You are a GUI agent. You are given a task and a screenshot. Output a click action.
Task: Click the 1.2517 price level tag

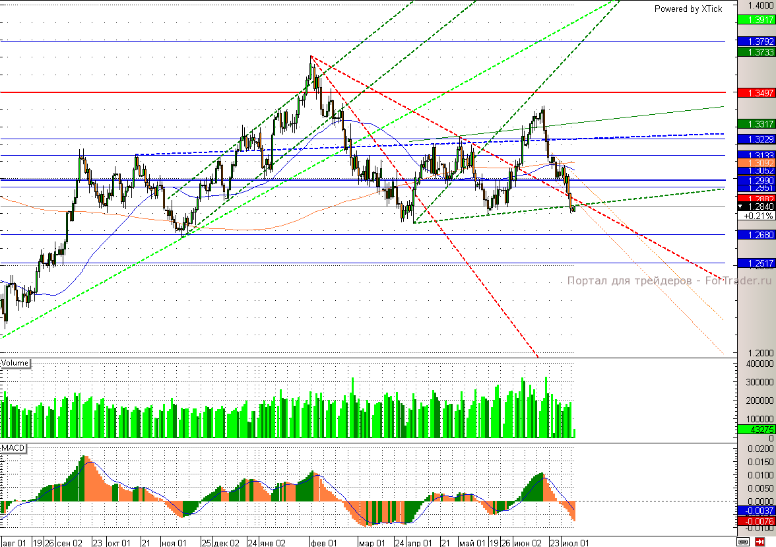(x=758, y=263)
